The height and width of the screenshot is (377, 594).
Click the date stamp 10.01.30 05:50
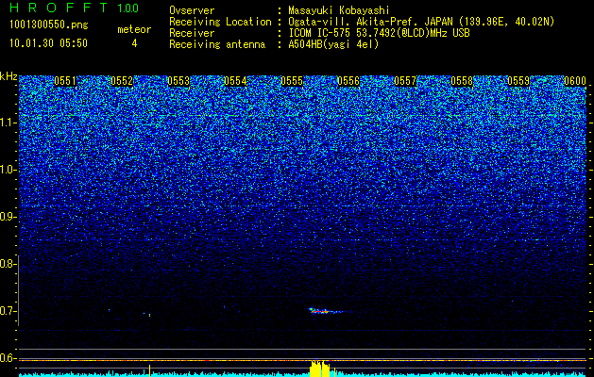click(x=48, y=43)
